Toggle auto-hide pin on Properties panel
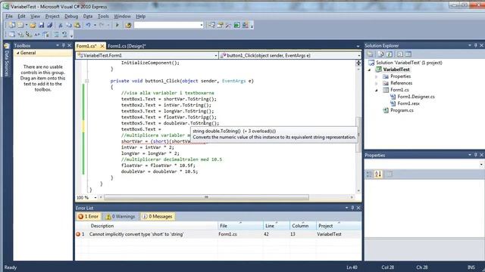485x272 pixels. (476, 155)
